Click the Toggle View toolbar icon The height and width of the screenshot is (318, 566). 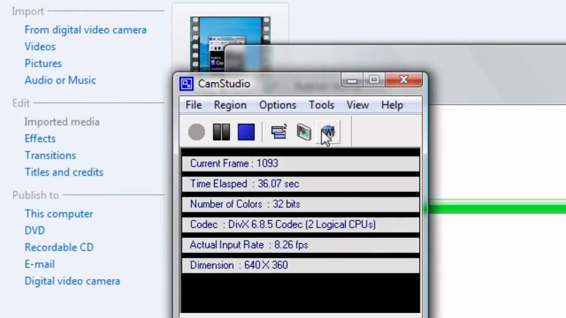coord(279,132)
